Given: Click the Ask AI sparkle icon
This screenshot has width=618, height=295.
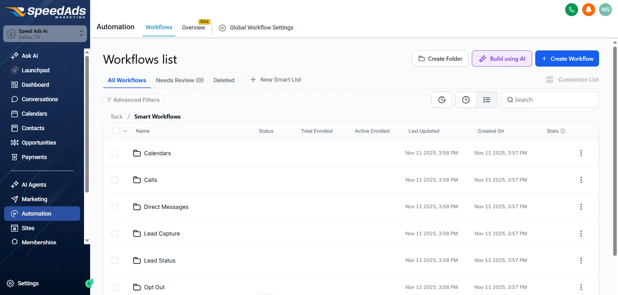Looking at the screenshot, I should coord(14,56).
